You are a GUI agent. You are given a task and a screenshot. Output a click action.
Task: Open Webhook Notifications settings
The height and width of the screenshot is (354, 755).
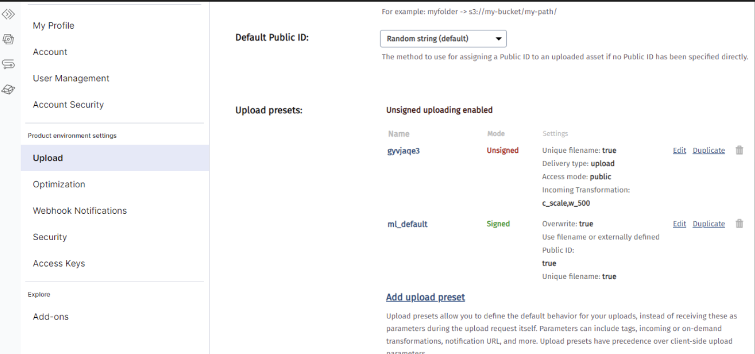pos(80,211)
